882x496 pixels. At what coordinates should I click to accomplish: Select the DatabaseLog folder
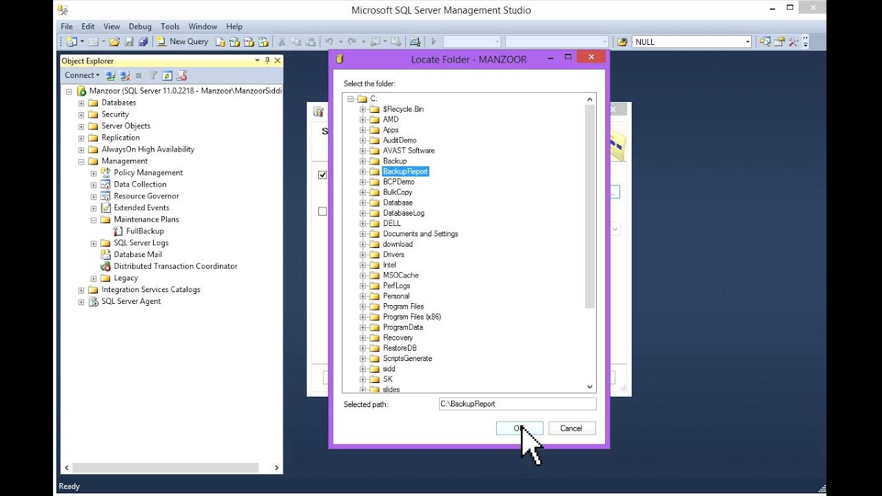click(x=404, y=213)
